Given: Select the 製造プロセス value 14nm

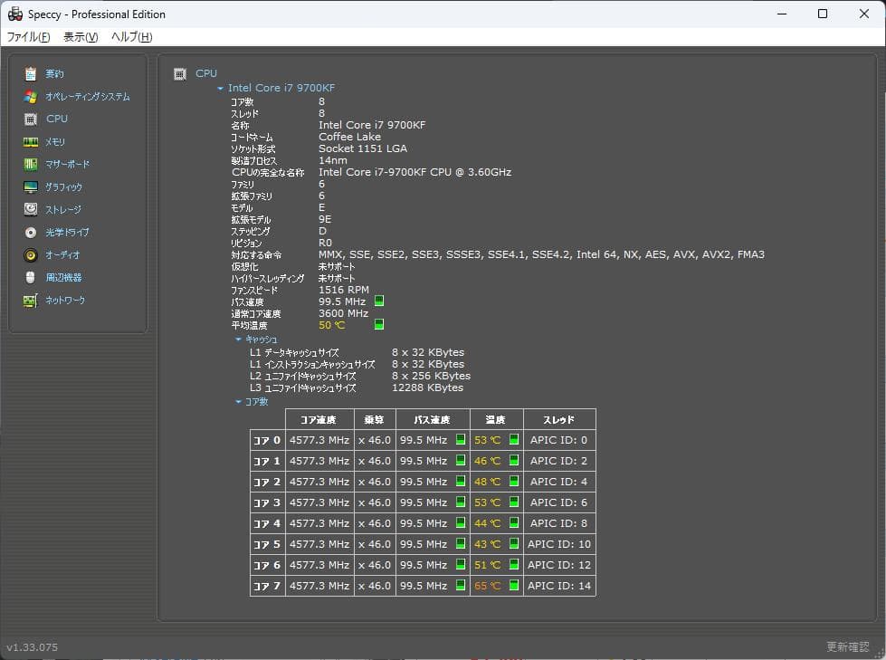Looking at the screenshot, I should (x=333, y=160).
